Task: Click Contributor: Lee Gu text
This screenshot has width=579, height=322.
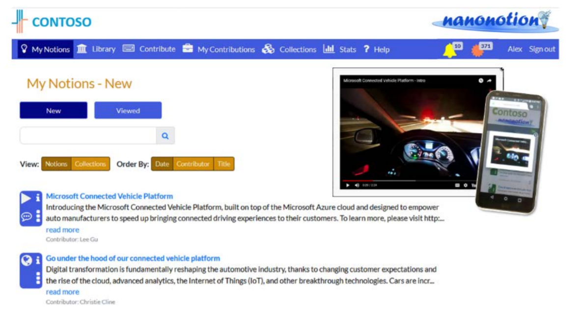Action: (72, 239)
